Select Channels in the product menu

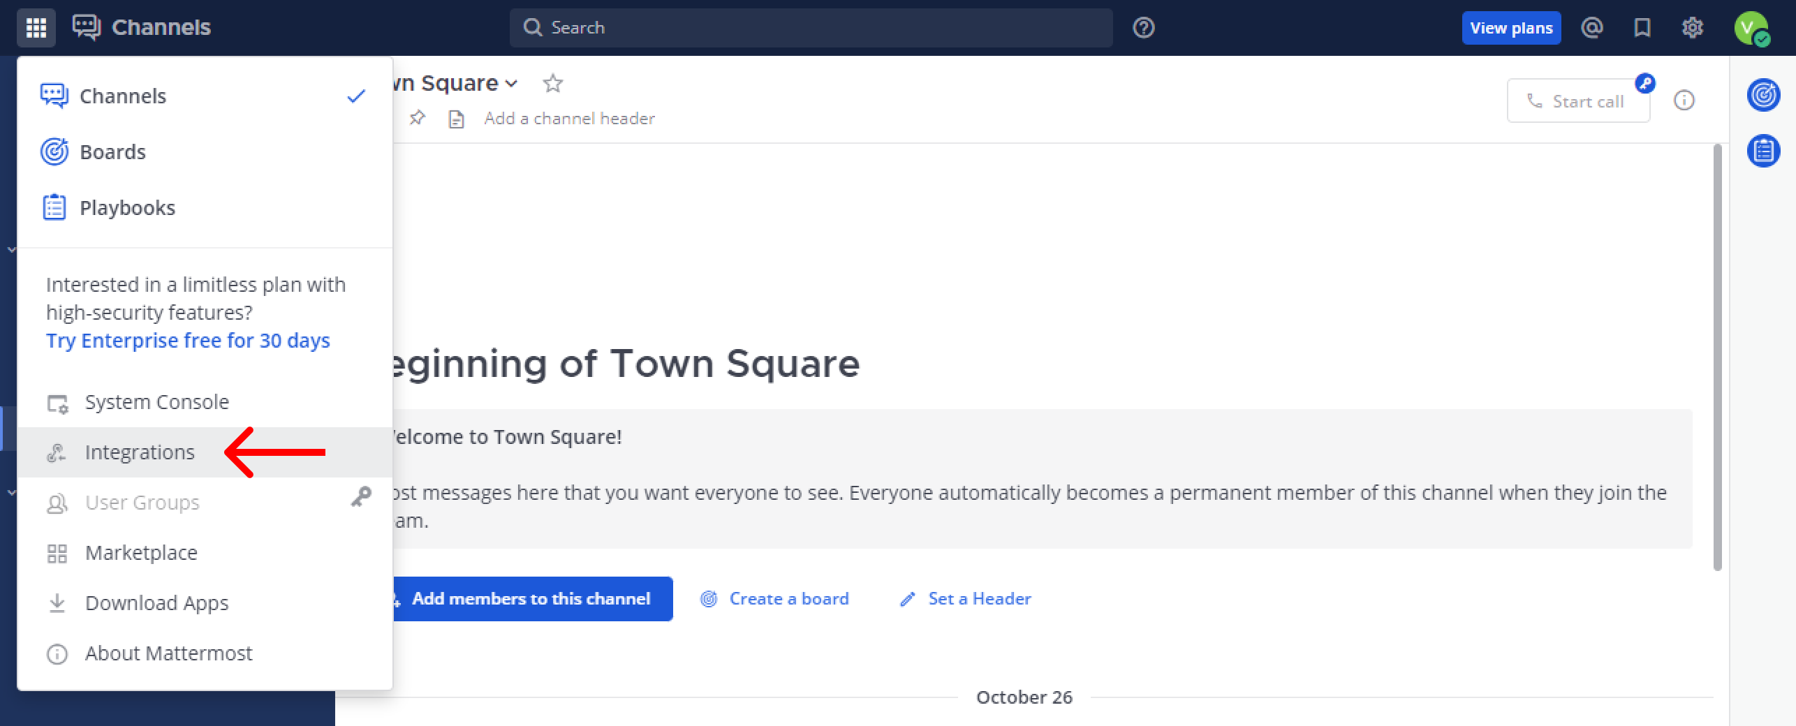(205, 96)
